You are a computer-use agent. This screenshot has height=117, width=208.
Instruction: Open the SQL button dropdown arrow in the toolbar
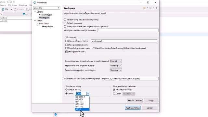pos(11,9)
